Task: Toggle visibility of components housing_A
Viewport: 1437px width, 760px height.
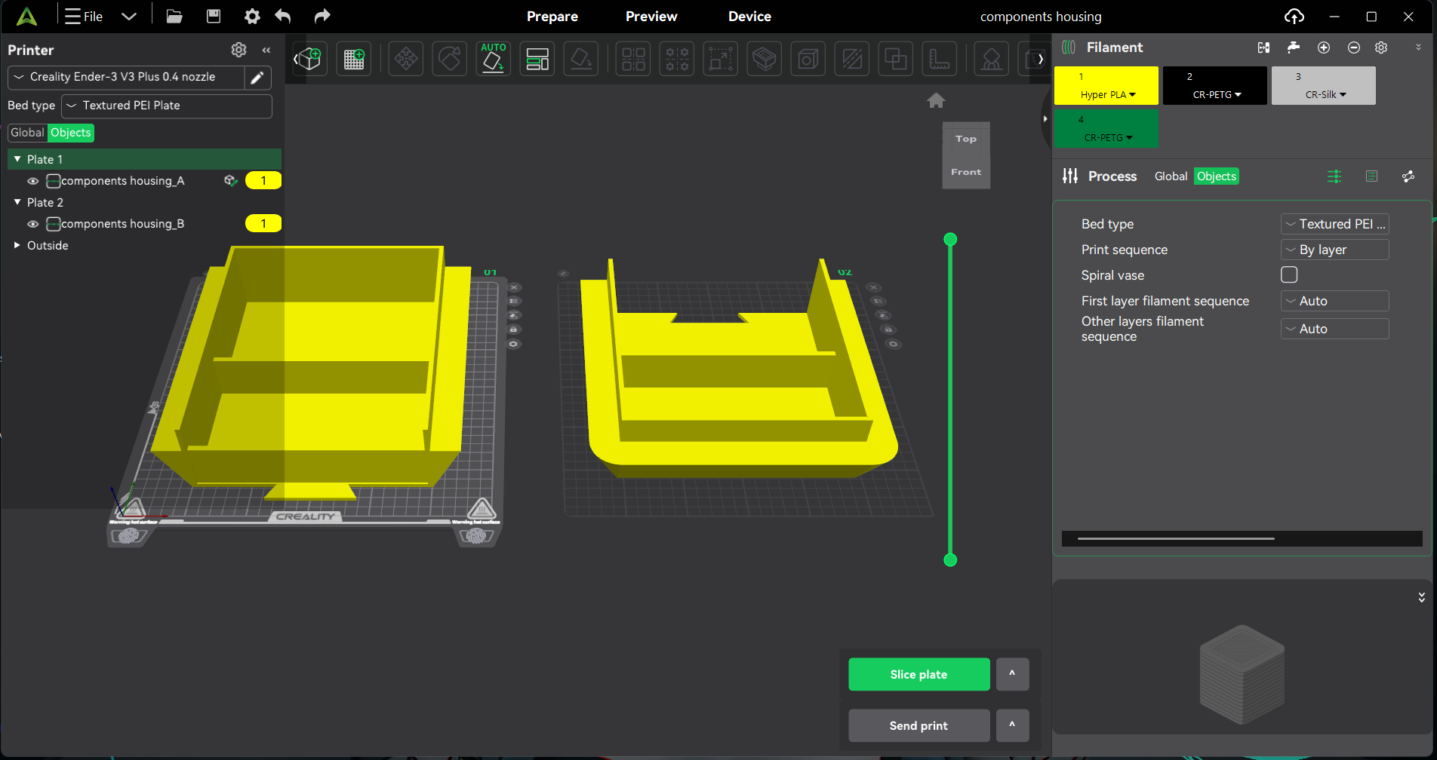Action: coord(33,181)
